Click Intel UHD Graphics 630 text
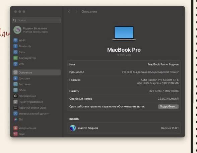The width and height of the screenshot is (197, 153). [x=157, y=83]
